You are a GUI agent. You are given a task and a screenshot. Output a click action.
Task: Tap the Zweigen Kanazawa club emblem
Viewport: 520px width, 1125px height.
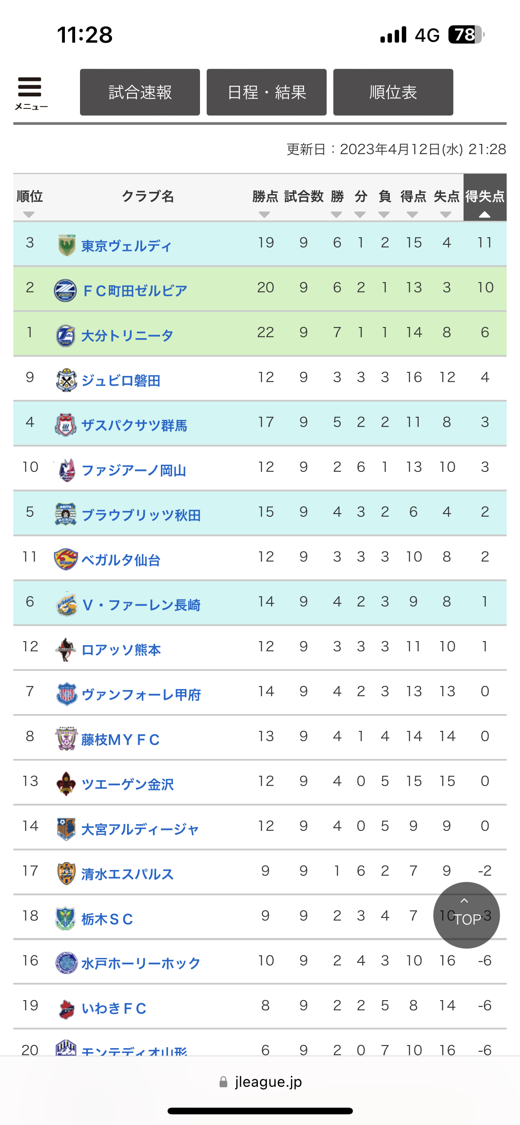(66, 784)
